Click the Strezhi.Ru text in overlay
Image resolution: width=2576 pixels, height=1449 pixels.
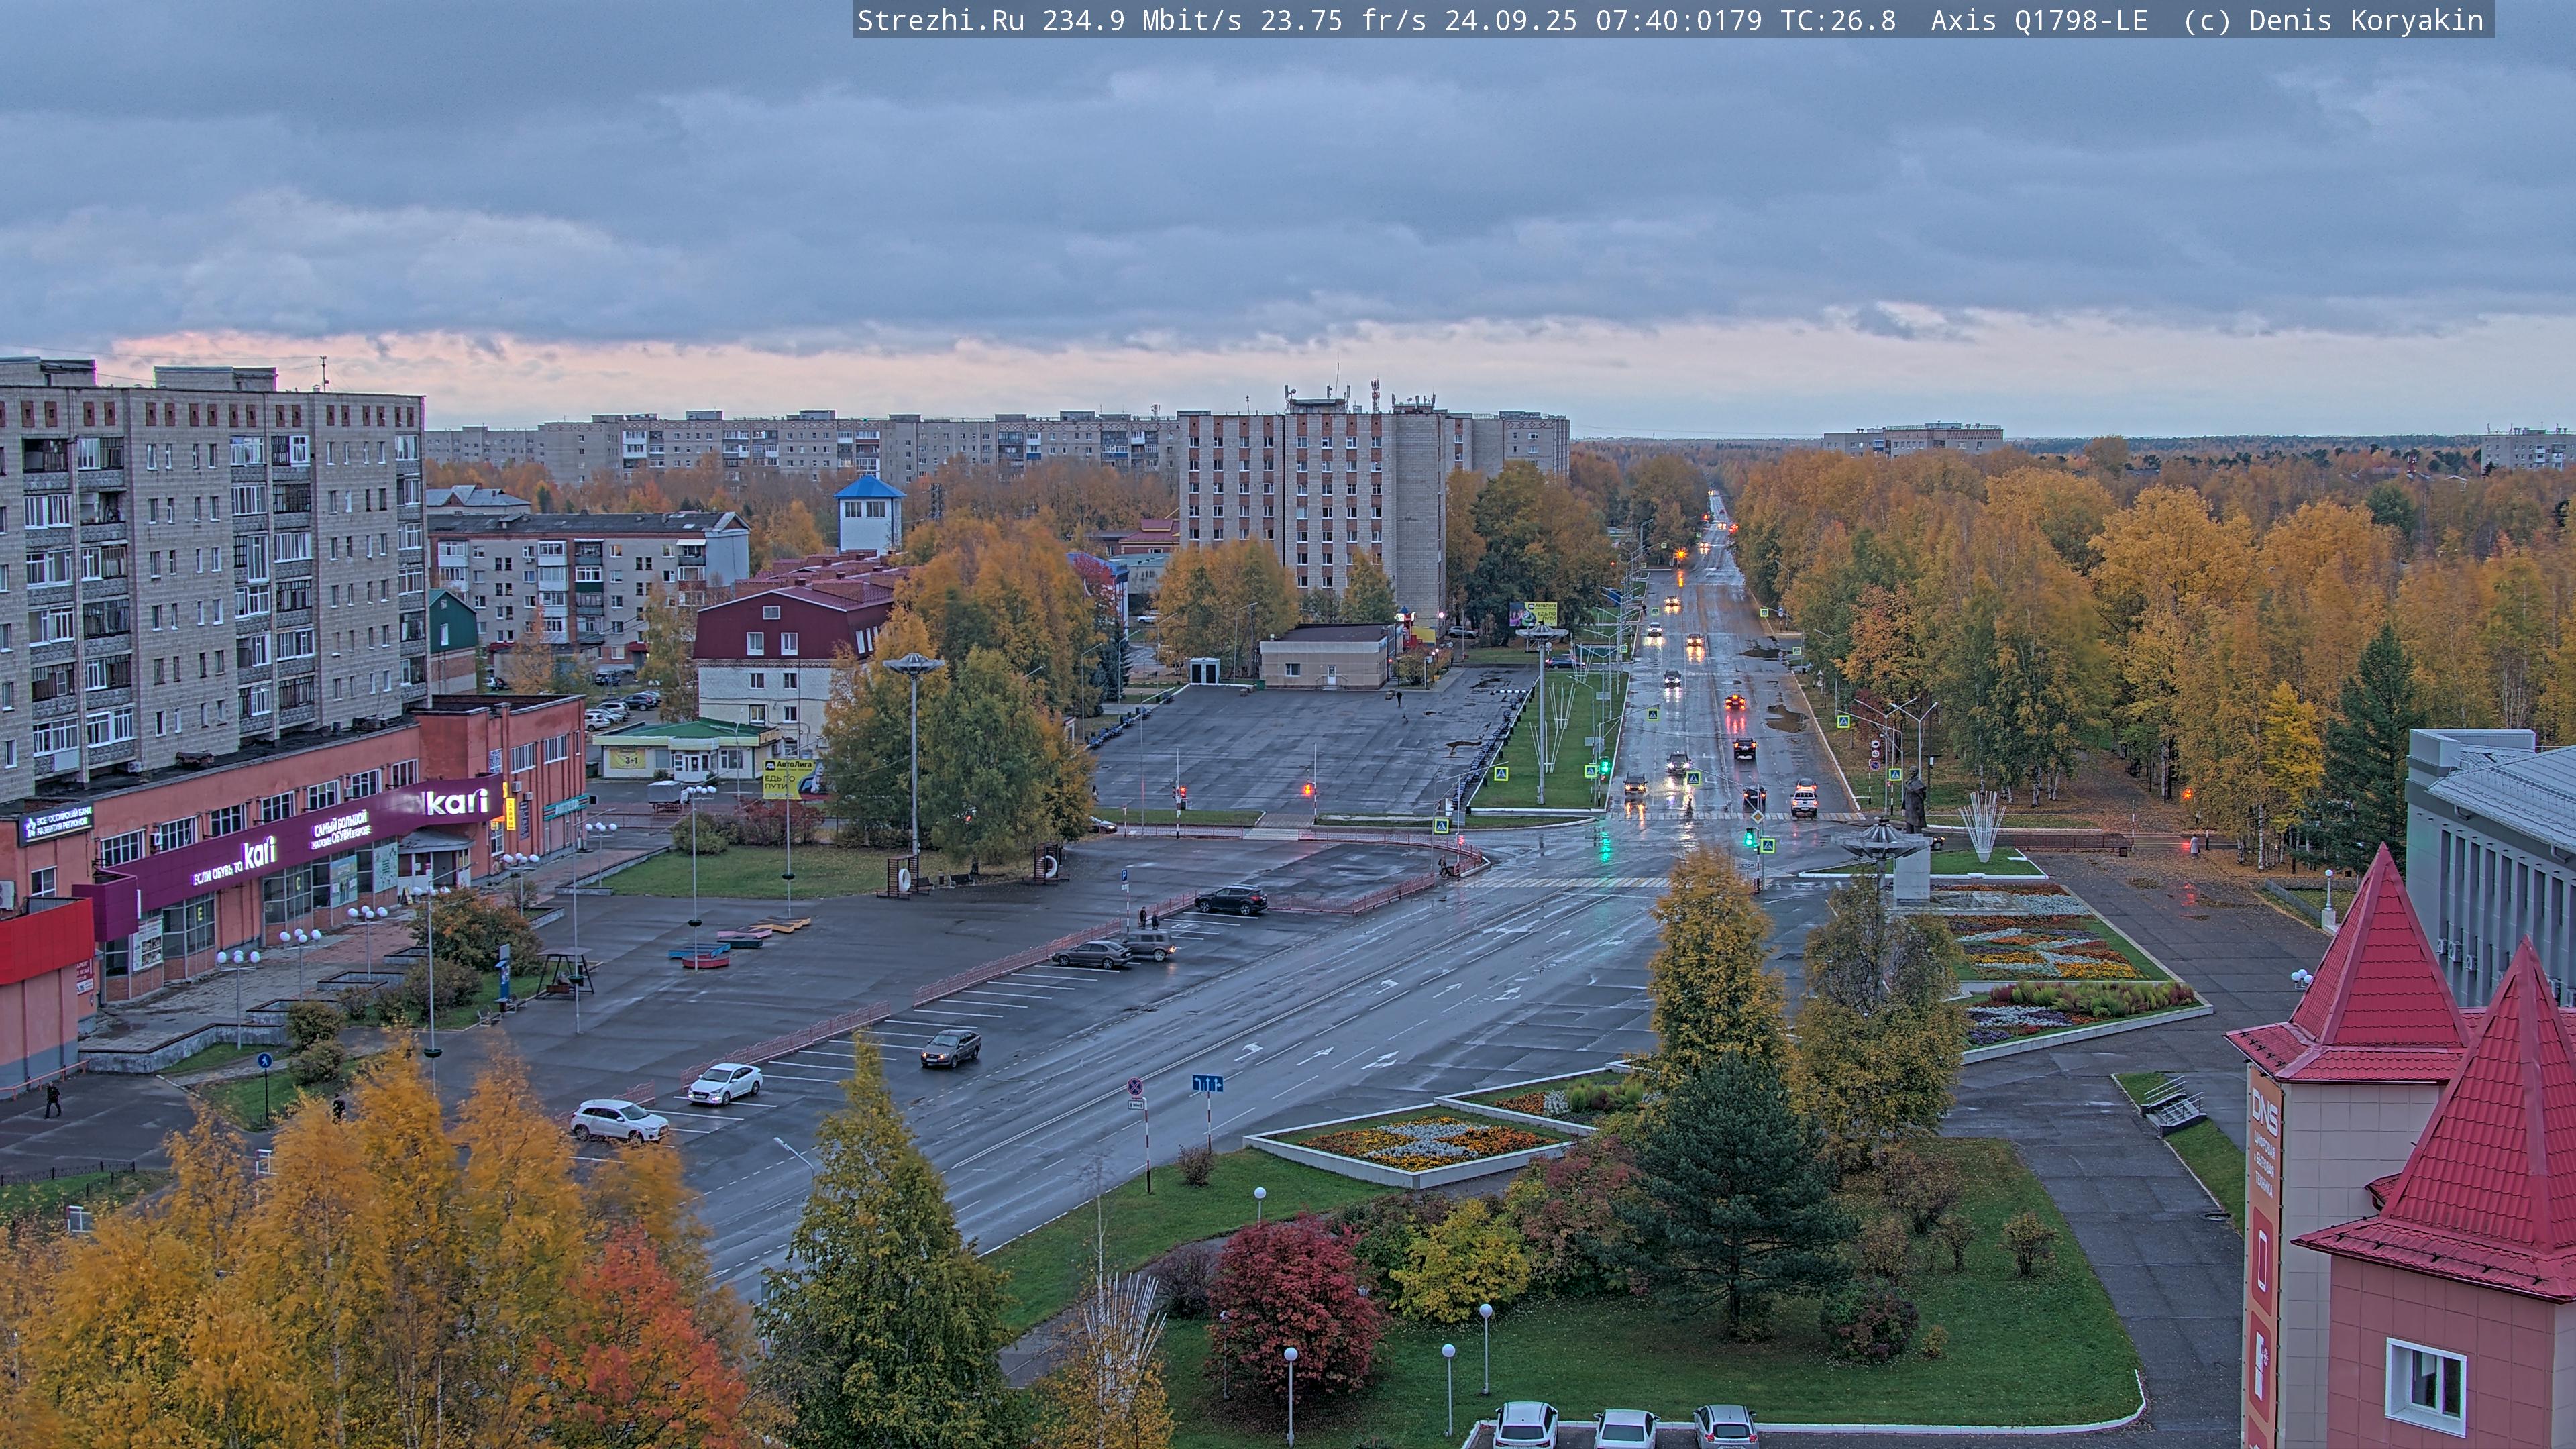point(940,21)
